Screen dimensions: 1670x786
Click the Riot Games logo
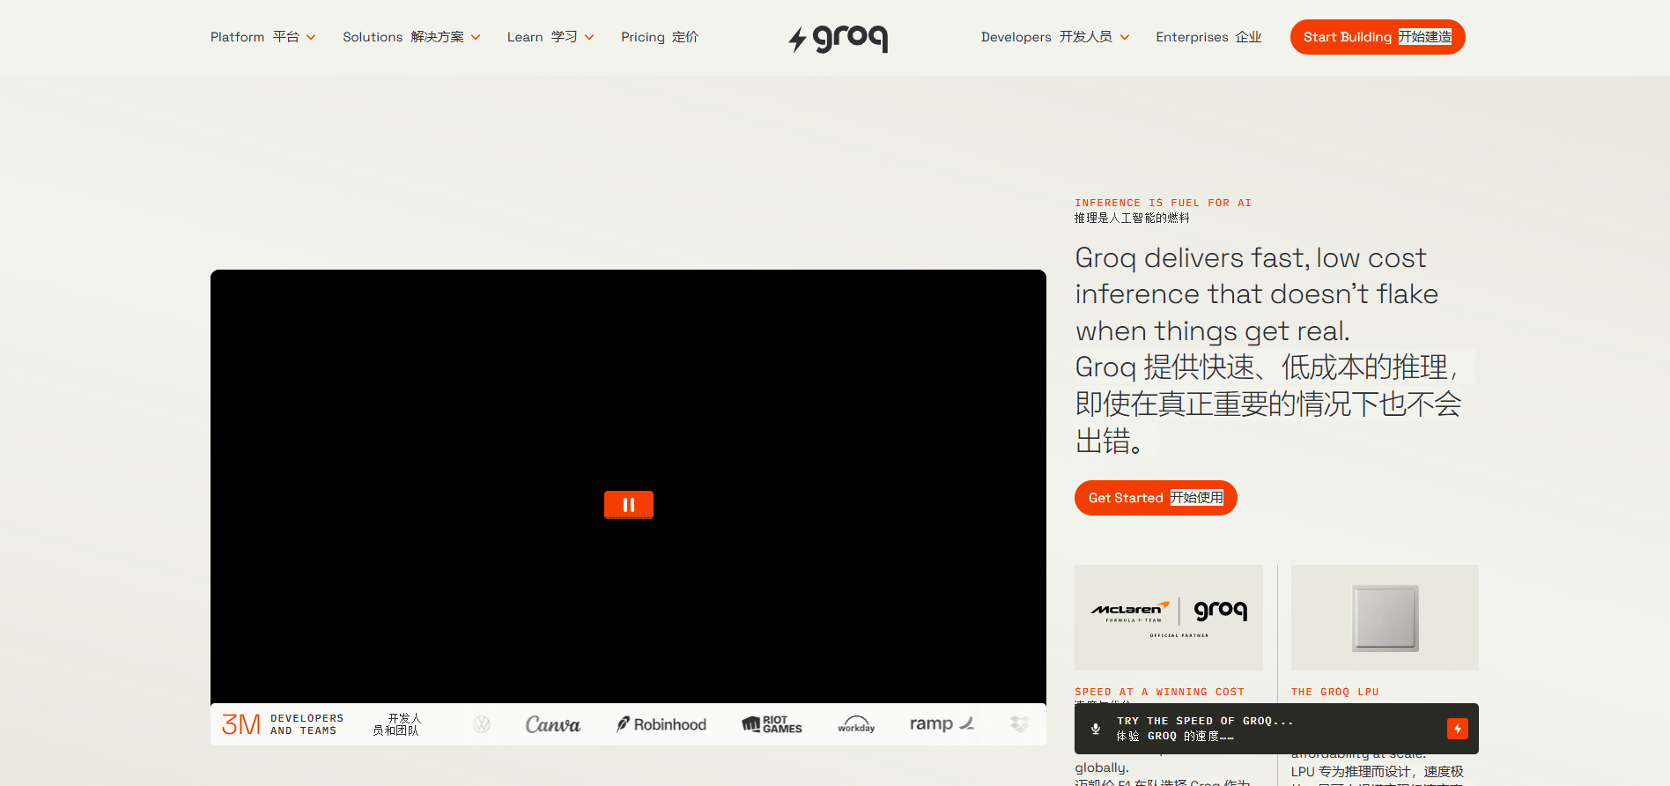(x=772, y=724)
